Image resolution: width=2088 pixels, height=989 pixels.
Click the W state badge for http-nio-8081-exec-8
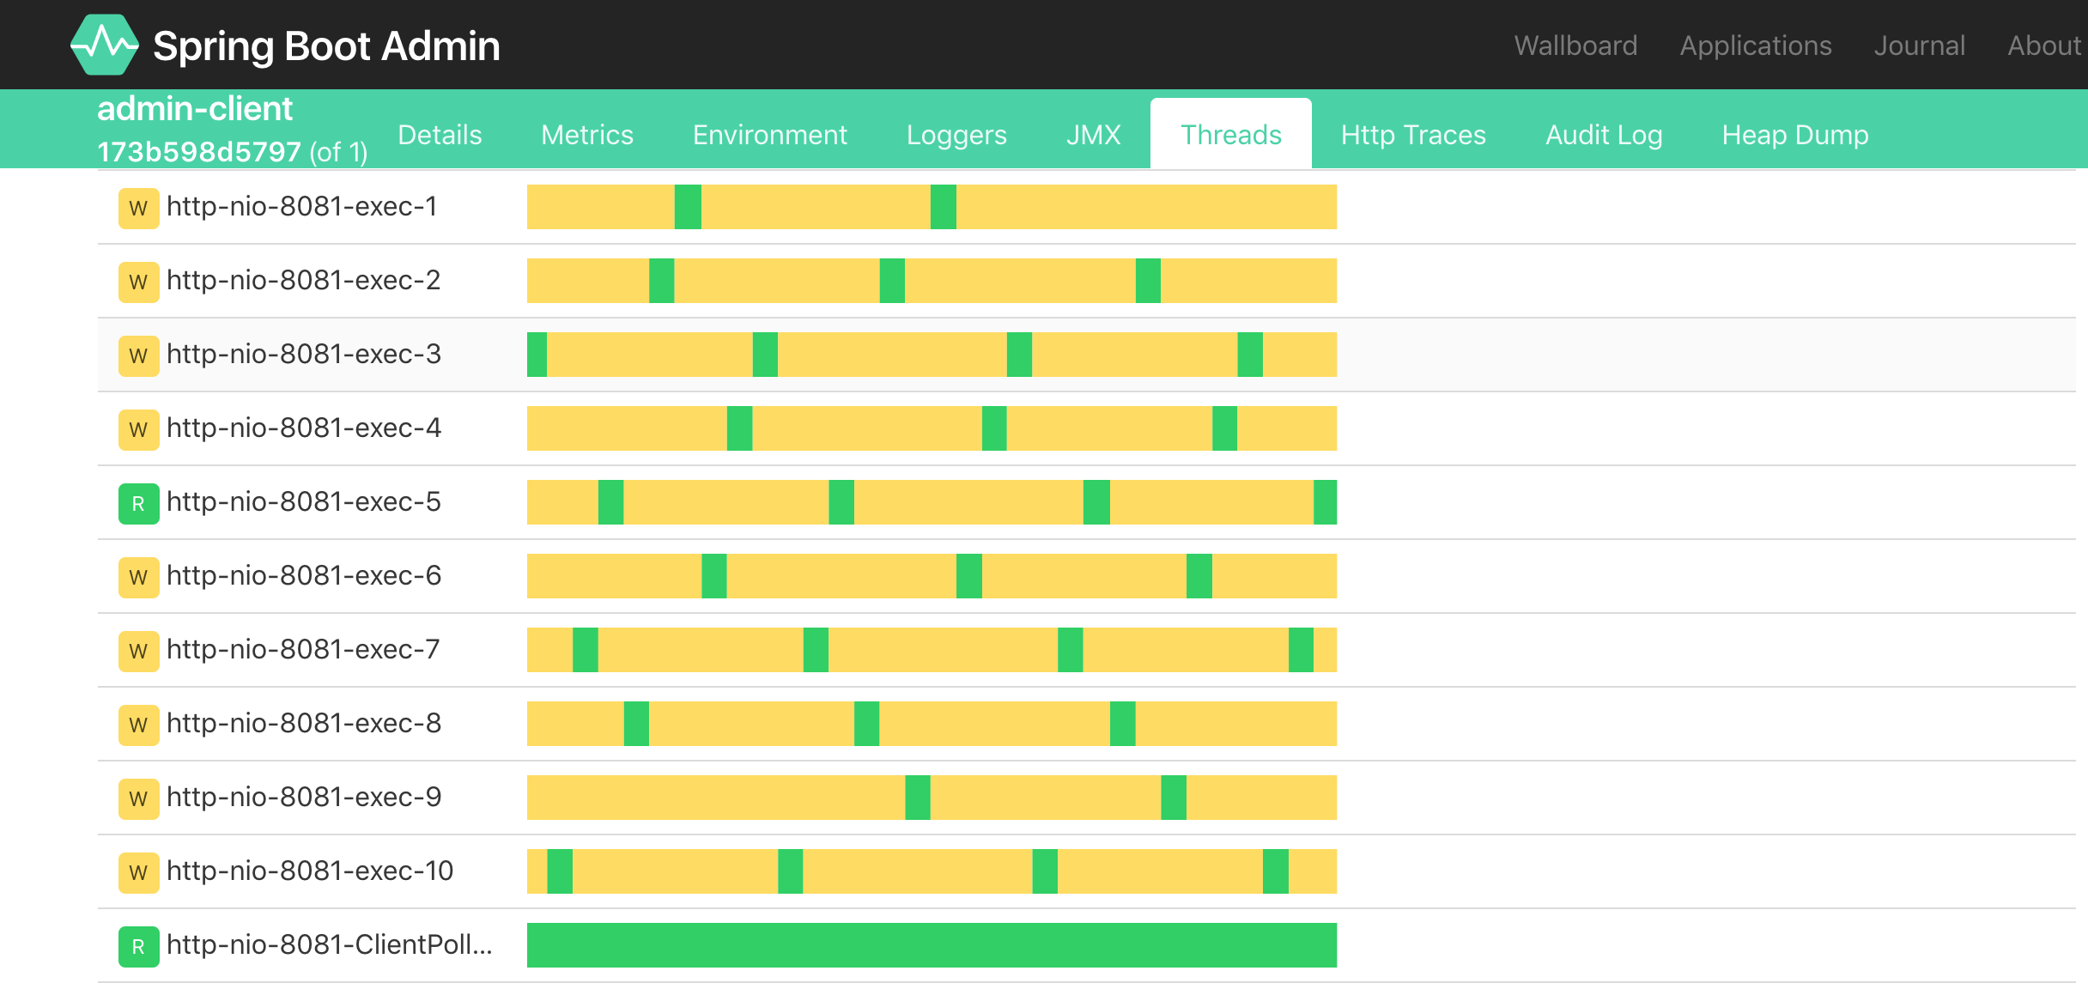click(x=138, y=725)
